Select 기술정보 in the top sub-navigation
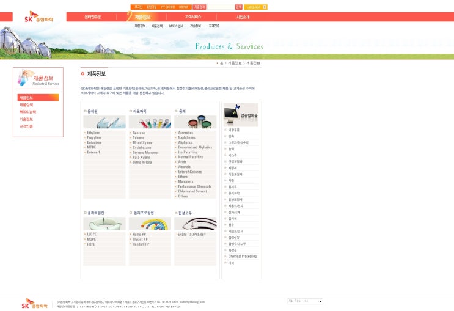 (196, 26)
